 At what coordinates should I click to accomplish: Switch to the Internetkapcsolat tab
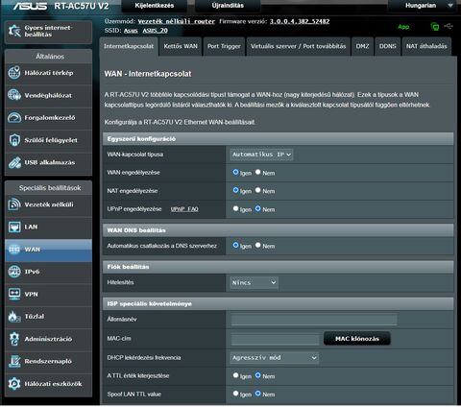coord(129,46)
